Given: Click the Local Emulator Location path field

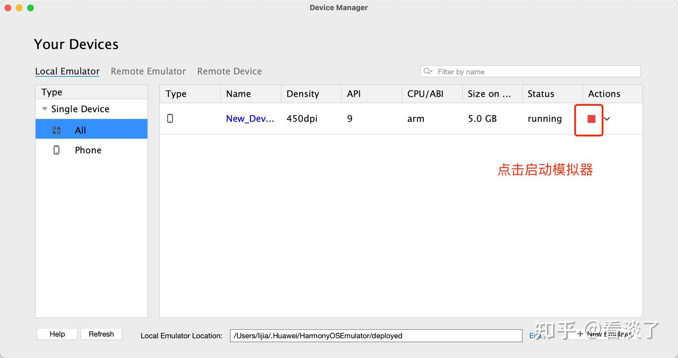Looking at the screenshot, I should pos(375,335).
